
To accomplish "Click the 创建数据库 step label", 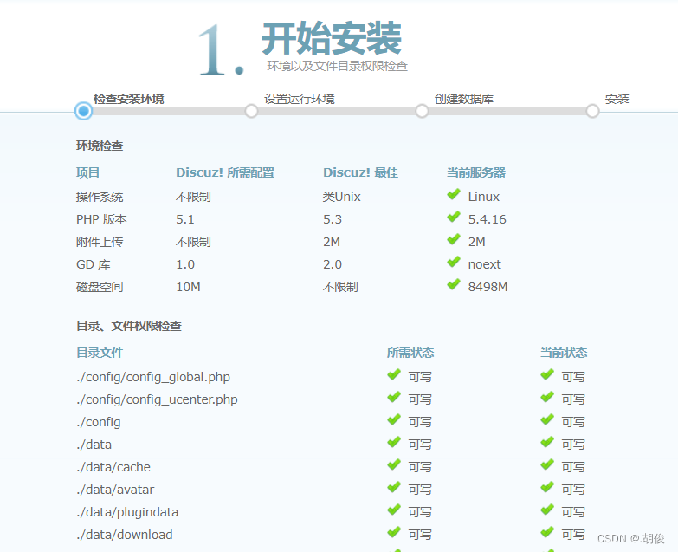I will coord(463,99).
